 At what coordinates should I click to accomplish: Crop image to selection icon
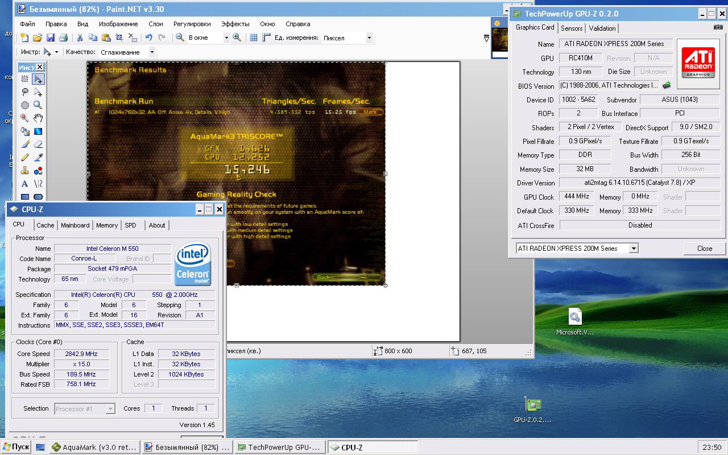click(119, 38)
